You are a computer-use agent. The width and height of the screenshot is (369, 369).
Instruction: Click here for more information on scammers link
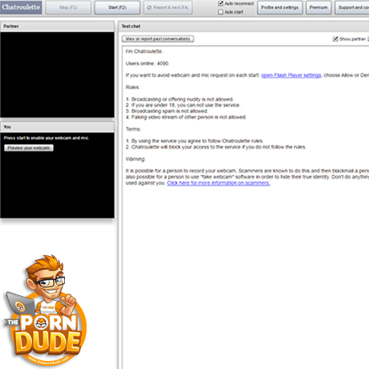coord(218,183)
